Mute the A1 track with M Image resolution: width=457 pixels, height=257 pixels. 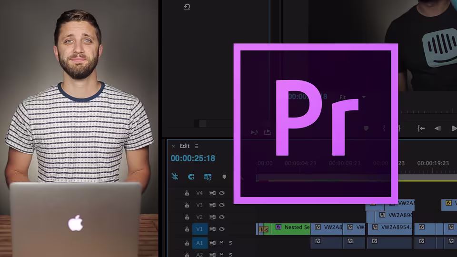pos(221,243)
